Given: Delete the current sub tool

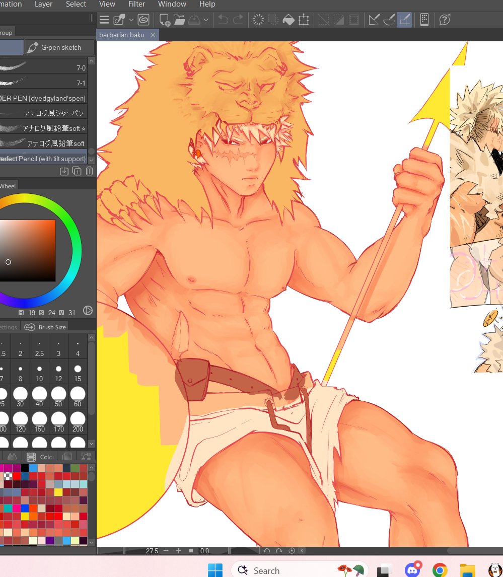Looking at the screenshot, I should tap(90, 171).
